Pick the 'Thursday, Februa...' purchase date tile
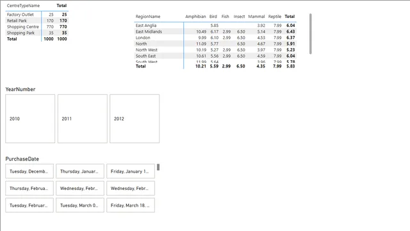The image size is (410, 231). tap(29, 188)
